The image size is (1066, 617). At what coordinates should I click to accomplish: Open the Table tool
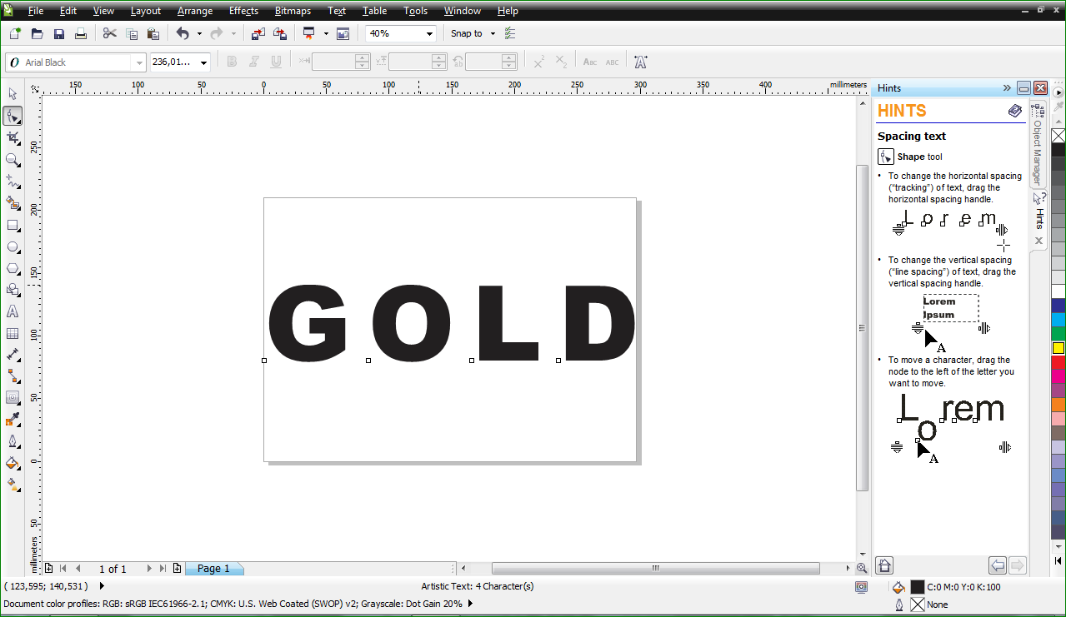(x=13, y=333)
